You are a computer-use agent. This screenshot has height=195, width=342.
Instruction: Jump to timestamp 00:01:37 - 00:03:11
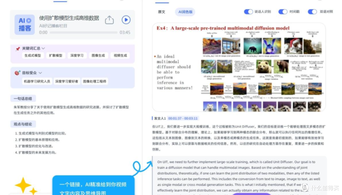pyautogui.click(x=183, y=118)
